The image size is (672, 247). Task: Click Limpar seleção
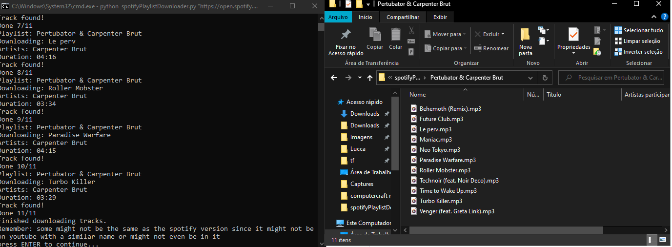(637, 41)
